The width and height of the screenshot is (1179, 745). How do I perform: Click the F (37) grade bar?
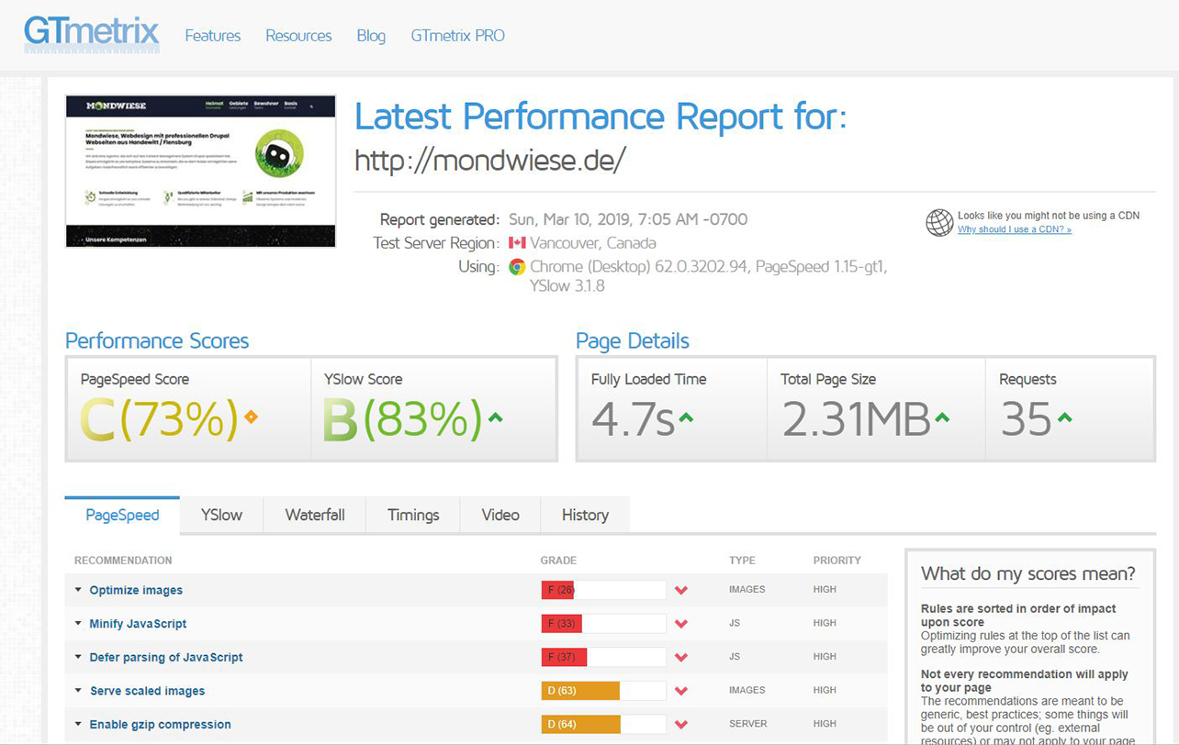point(603,657)
